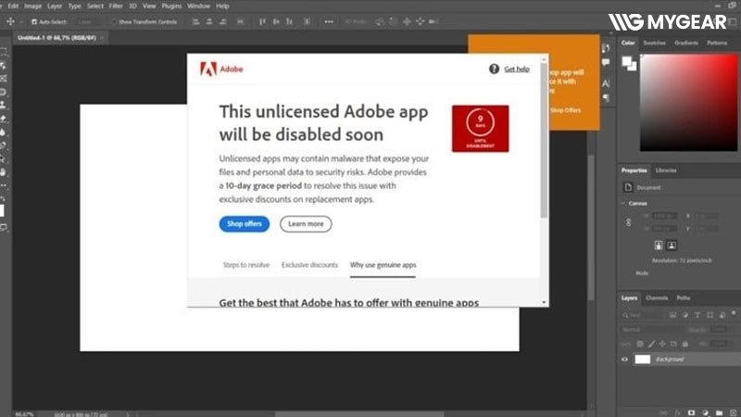
Task: Filter layers by smart object icon
Action: [722, 315]
